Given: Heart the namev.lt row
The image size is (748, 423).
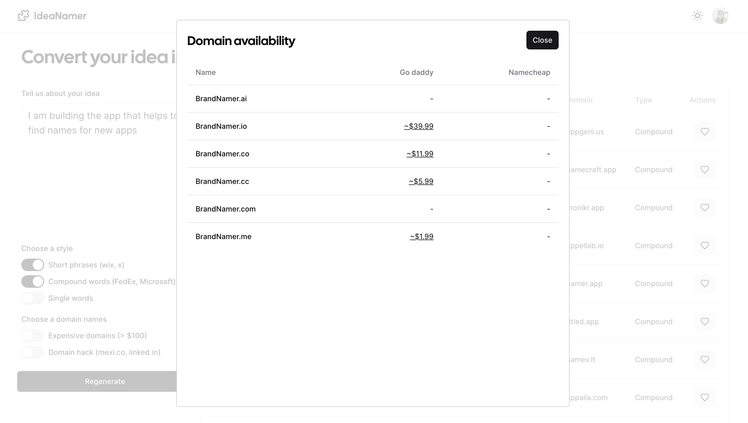Looking at the screenshot, I should point(705,360).
